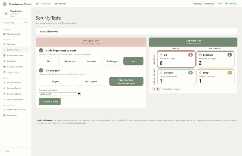The height and width of the screenshot is (156, 242).
Task: Click the number 2 question step badge
Action: click(x=41, y=70)
